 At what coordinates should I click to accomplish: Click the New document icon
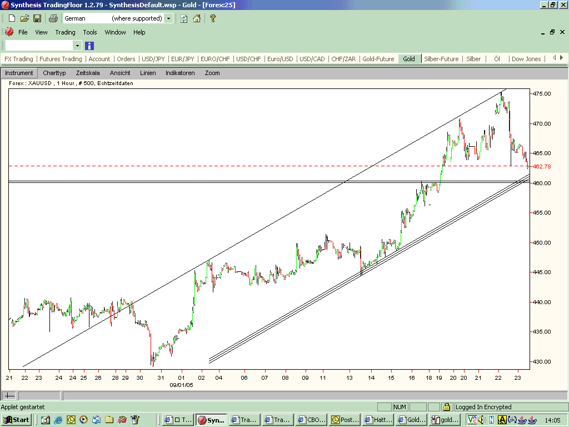(12, 18)
